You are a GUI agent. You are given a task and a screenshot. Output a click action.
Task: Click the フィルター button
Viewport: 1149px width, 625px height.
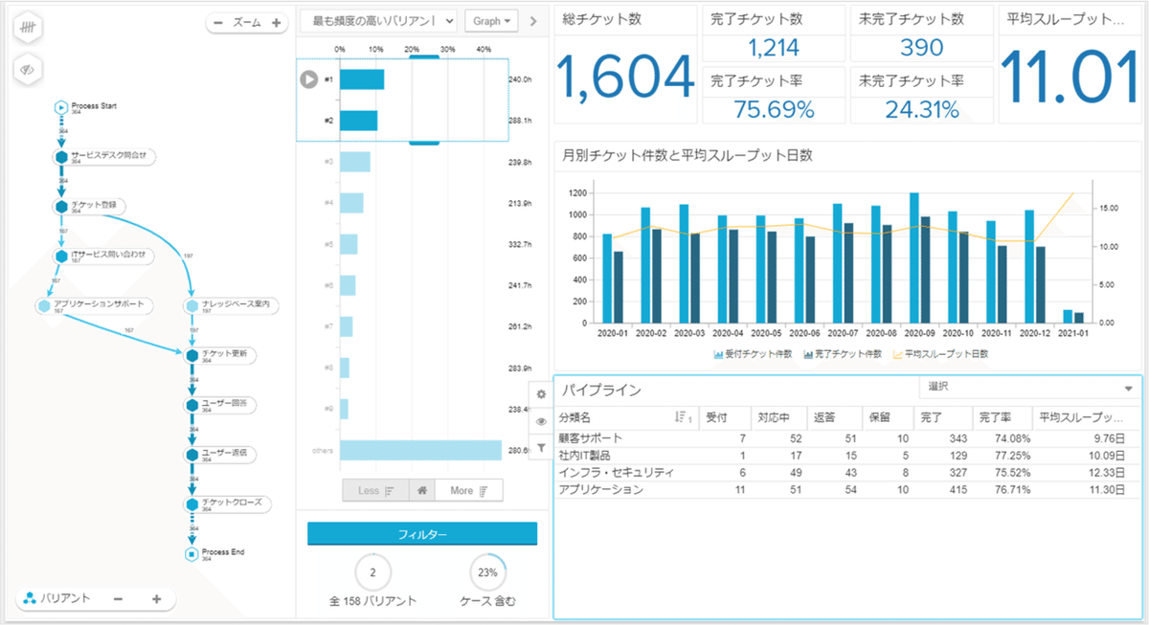tap(422, 534)
